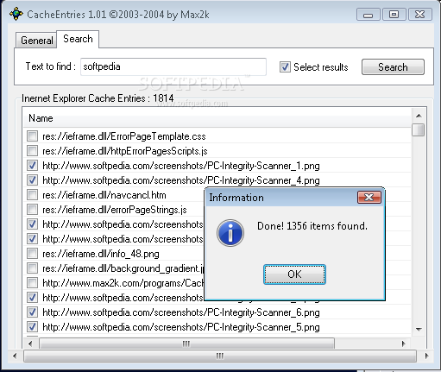Check the ErrorPageTemplate.css entry checkbox
Image resolution: width=441 pixels, height=372 pixels.
tap(32, 136)
